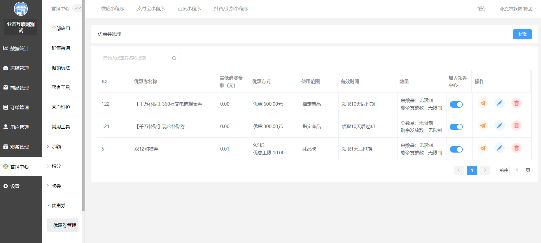Click coupon name 双12购物券
This screenshot has width=541, height=243.
tap(146, 149)
